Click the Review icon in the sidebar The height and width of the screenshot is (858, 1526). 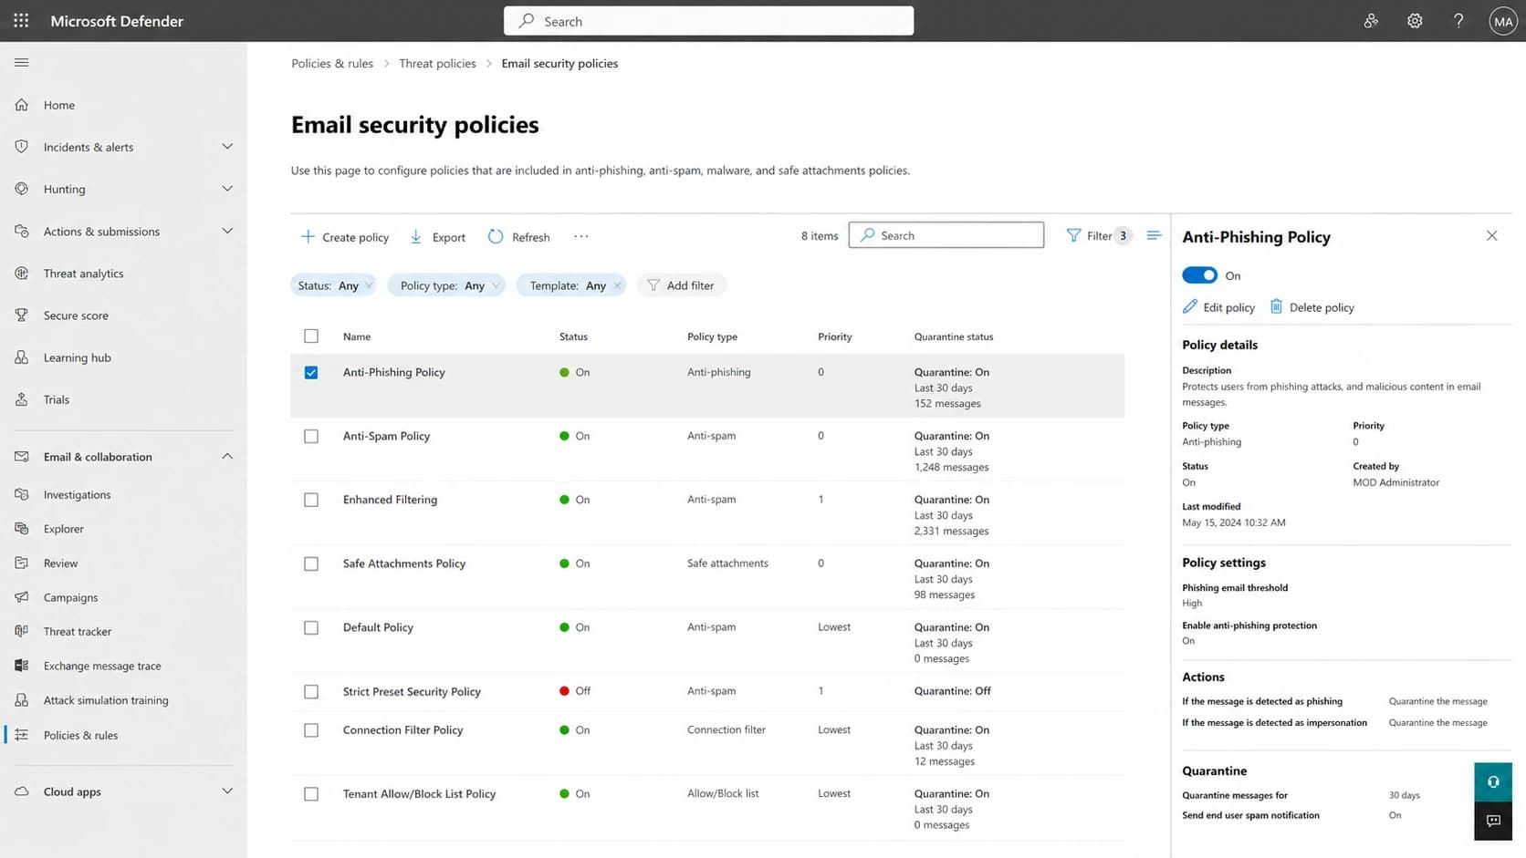tap(22, 563)
